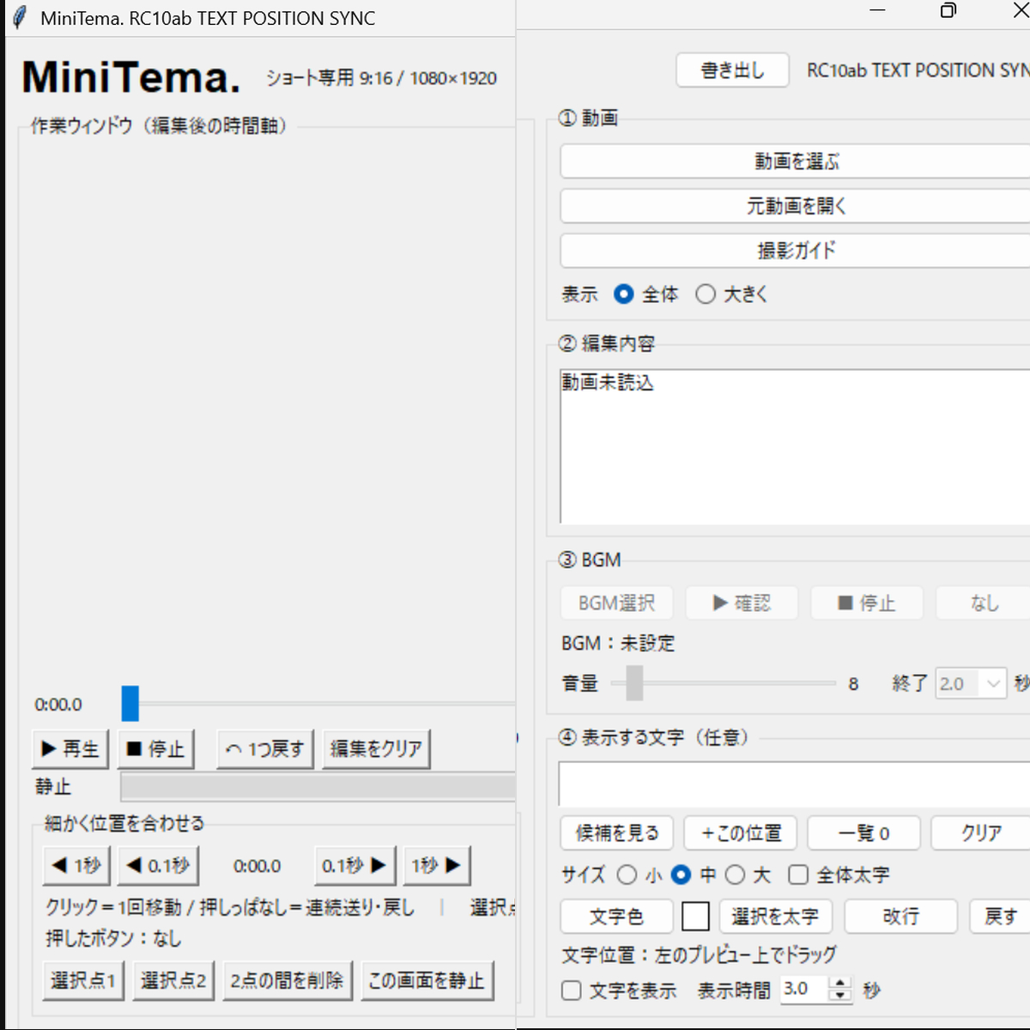The height and width of the screenshot is (1030, 1030).
Task: Click the BGM なし button
Action: 984,603
